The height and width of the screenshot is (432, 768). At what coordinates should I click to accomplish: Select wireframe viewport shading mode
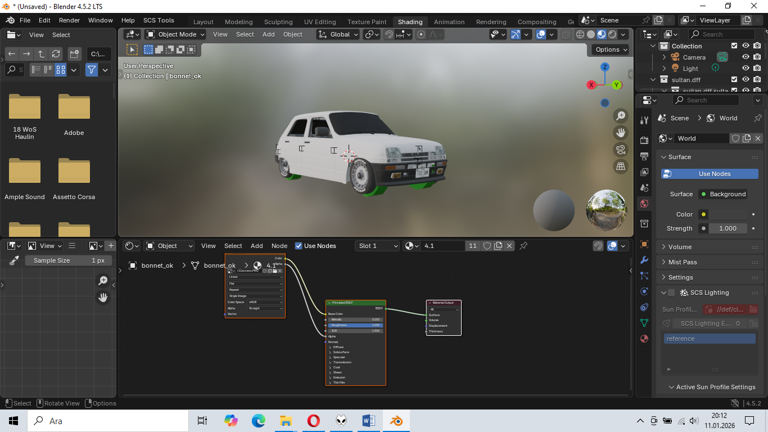[580, 34]
